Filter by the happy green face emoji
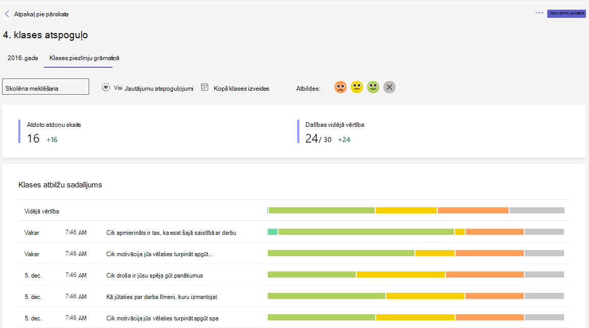This screenshot has width=589, height=328. (x=373, y=87)
